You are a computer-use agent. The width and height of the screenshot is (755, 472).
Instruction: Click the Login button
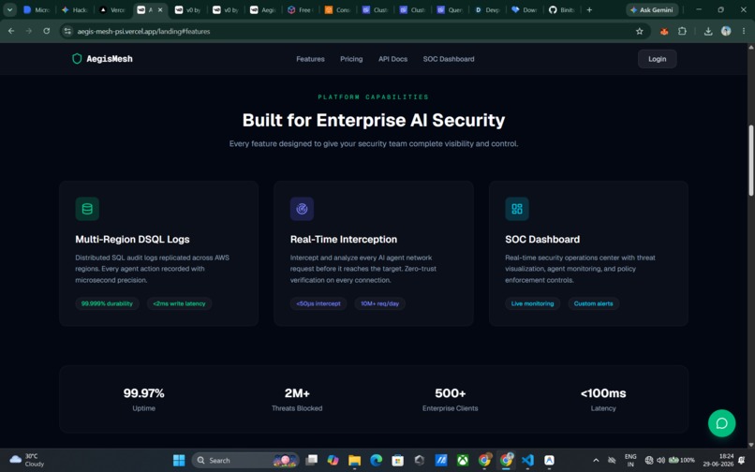click(658, 59)
